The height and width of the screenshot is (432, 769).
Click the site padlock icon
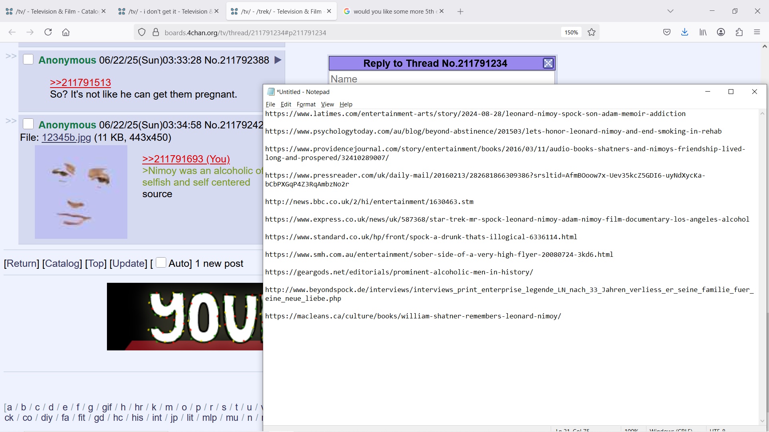(156, 32)
